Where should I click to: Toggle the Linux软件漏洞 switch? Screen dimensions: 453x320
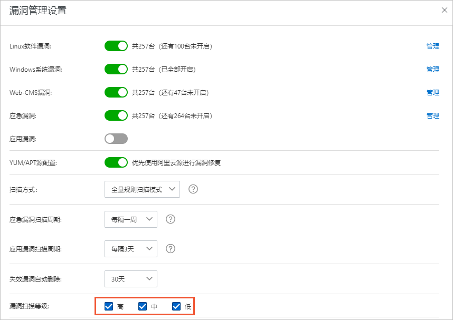tap(116, 46)
